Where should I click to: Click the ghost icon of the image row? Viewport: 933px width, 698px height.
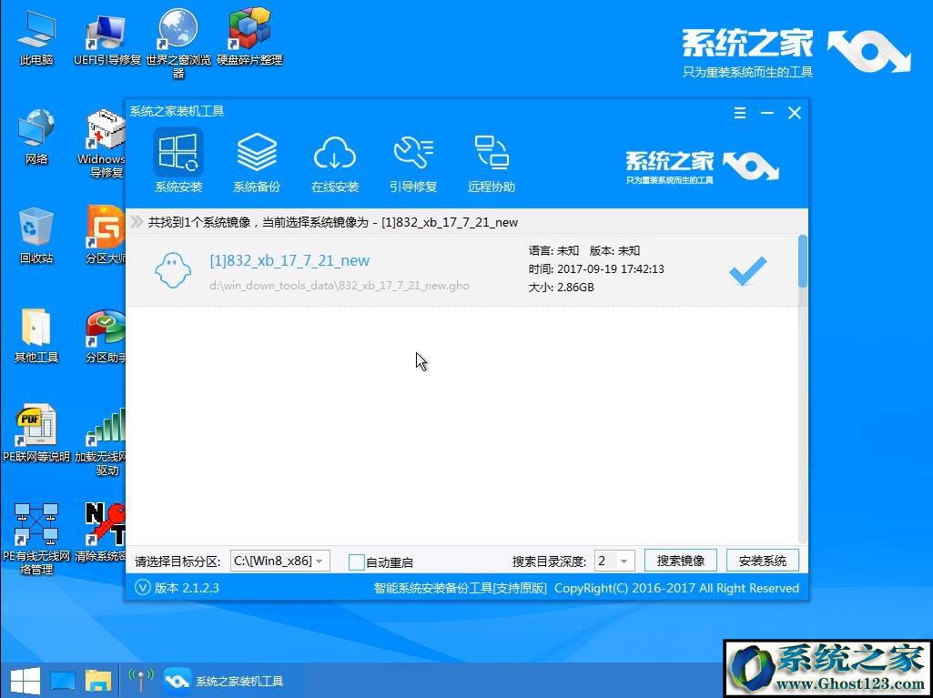(173, 270)
